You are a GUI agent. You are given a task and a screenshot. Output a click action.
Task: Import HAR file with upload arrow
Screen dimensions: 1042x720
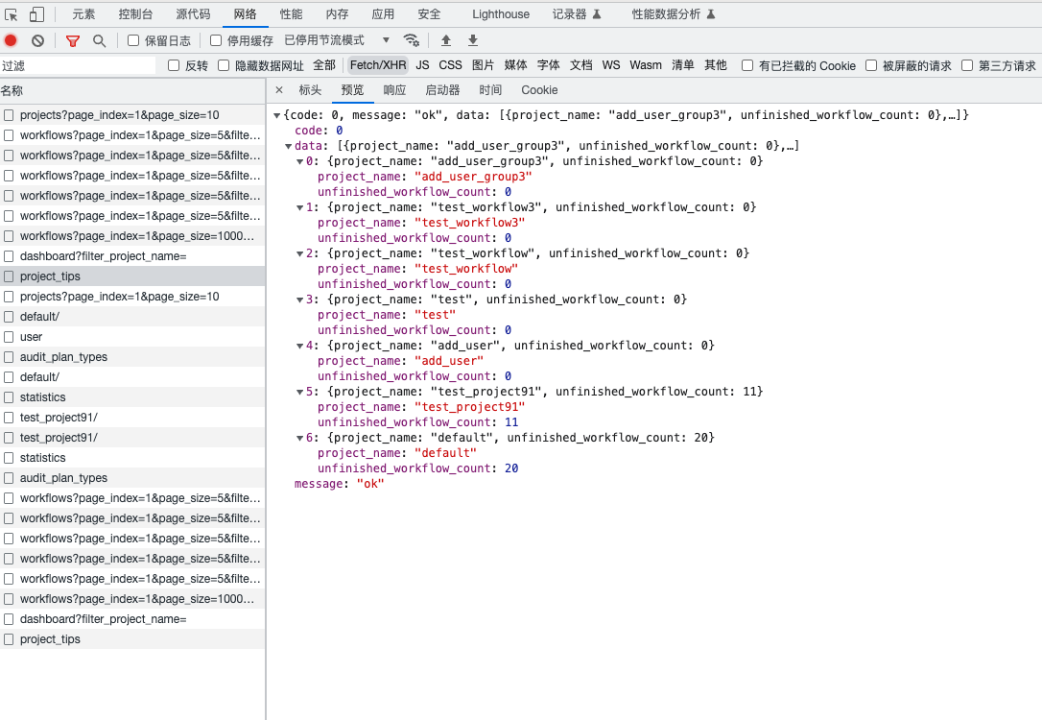[x=446, y=40]
